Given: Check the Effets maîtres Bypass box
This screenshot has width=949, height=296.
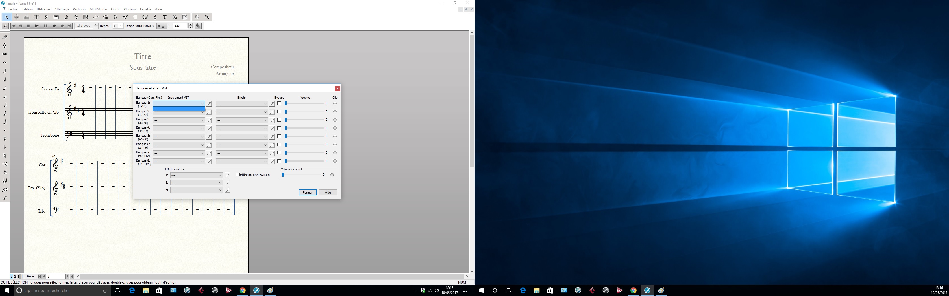Looking at the screenshot, I should pos(238,175).
